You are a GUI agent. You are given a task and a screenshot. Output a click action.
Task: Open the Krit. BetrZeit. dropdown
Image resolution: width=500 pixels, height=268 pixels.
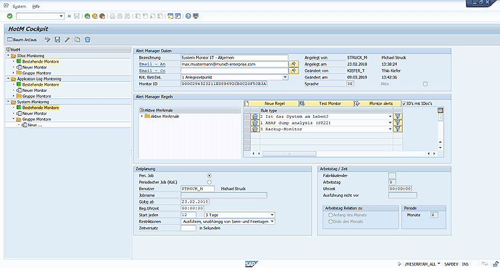285,77
